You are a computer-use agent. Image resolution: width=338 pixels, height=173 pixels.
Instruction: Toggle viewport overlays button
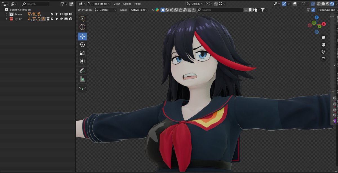[295, 4]
